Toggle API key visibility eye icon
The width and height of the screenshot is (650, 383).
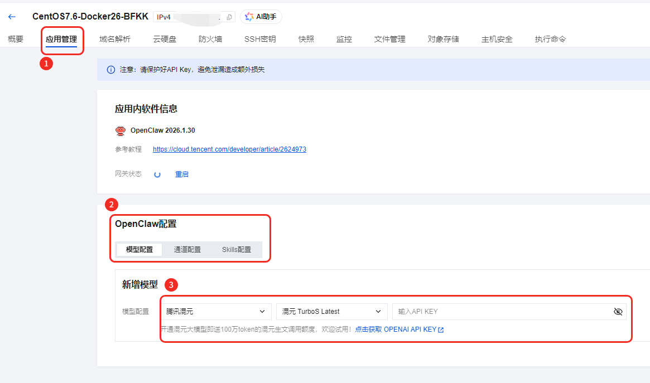point(618,312)
